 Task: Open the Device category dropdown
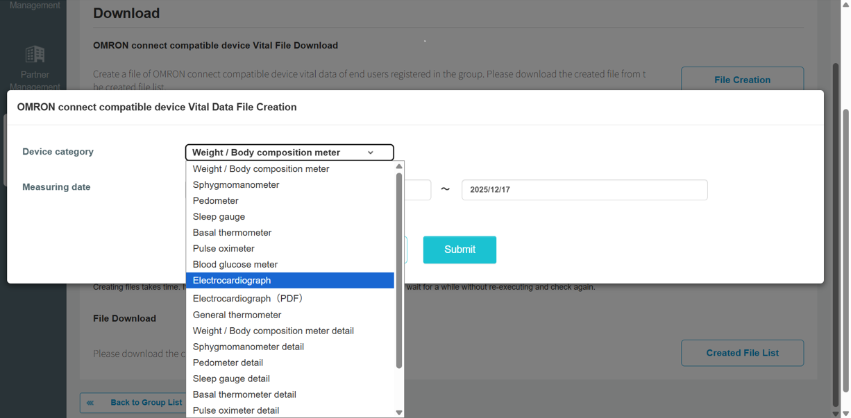(289, 153)
